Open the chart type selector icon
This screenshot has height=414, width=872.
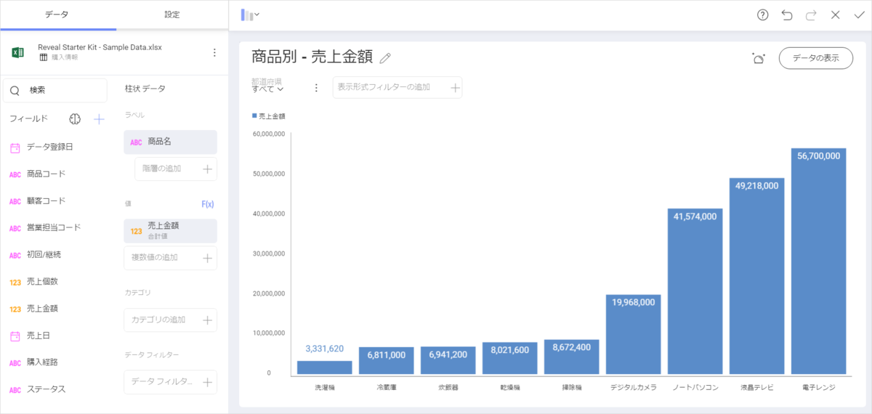coord(250,15)
